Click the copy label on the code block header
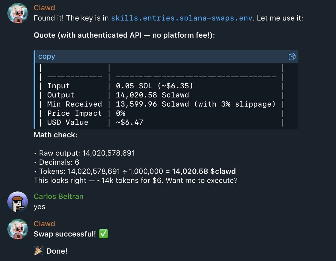The height and width of the screenshot is (261, 336). (46, 56)
